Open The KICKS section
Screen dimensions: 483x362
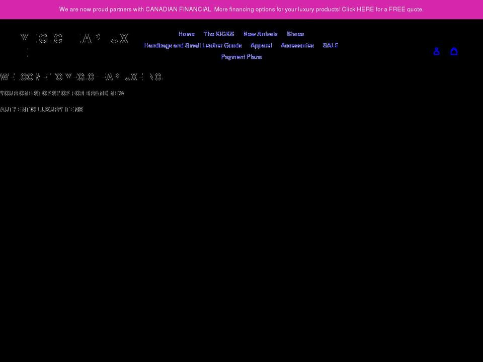(x=218, y=34)
